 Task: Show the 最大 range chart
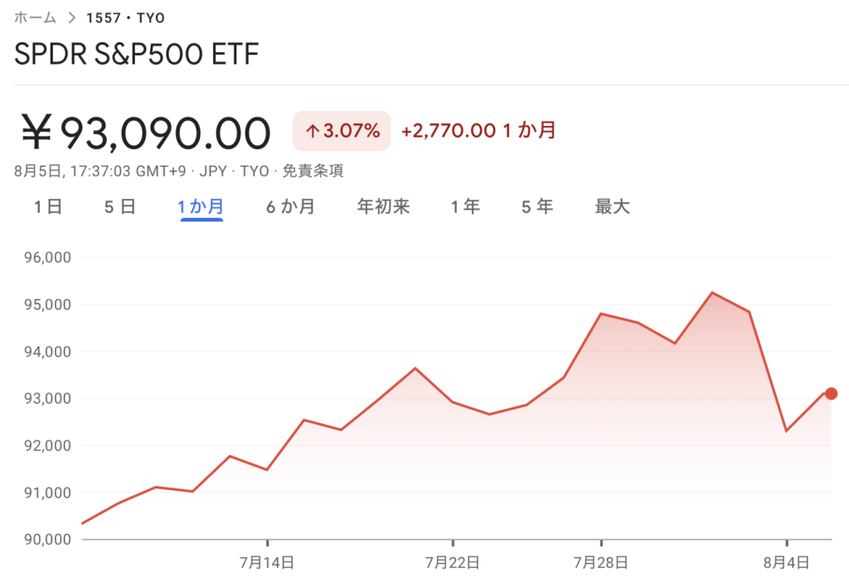pyautogui.click(x=613, y=206)
